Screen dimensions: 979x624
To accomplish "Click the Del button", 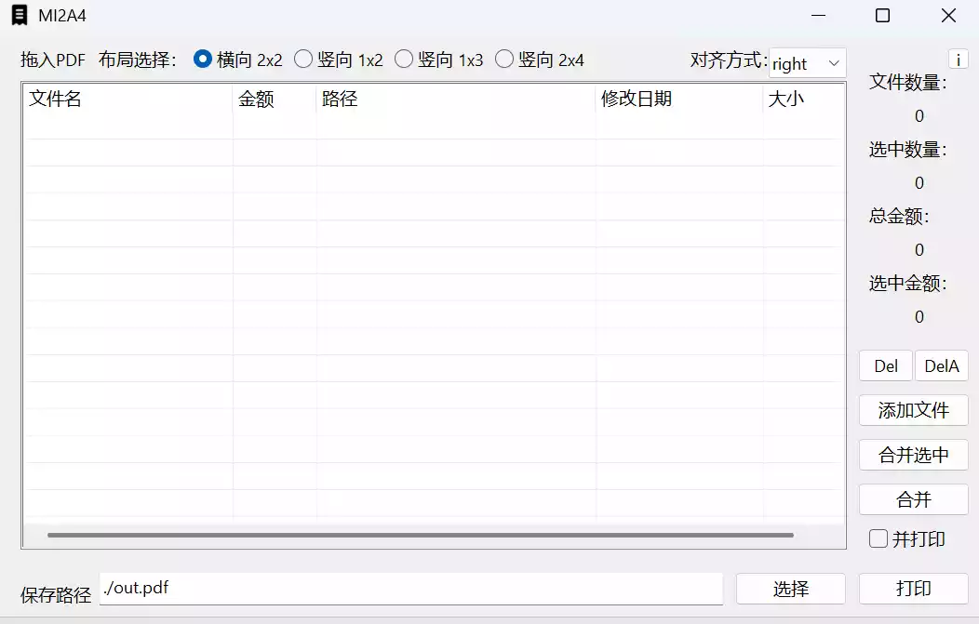I will 884,365.
